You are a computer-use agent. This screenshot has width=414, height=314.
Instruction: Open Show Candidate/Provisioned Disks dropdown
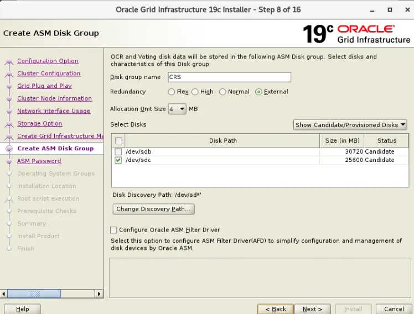pyautogui.click(x=350, y=125)
